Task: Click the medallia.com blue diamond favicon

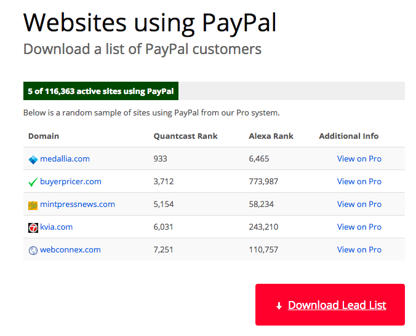Action: tap(33, 159)
